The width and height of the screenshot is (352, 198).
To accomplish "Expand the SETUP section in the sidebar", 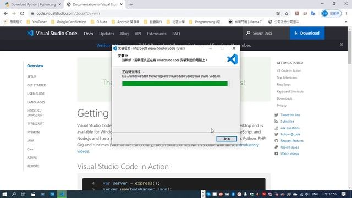I will [32, 77].
